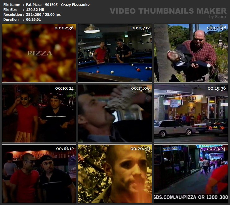Click the 'Resolution' label
Viewport: 230px width, 205px height.
(13, 15)
